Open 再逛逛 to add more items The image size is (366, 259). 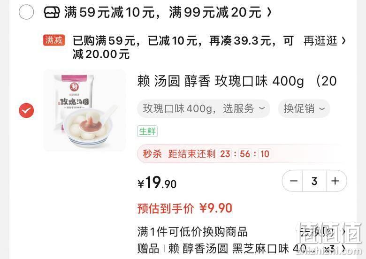tap(320, 41)
